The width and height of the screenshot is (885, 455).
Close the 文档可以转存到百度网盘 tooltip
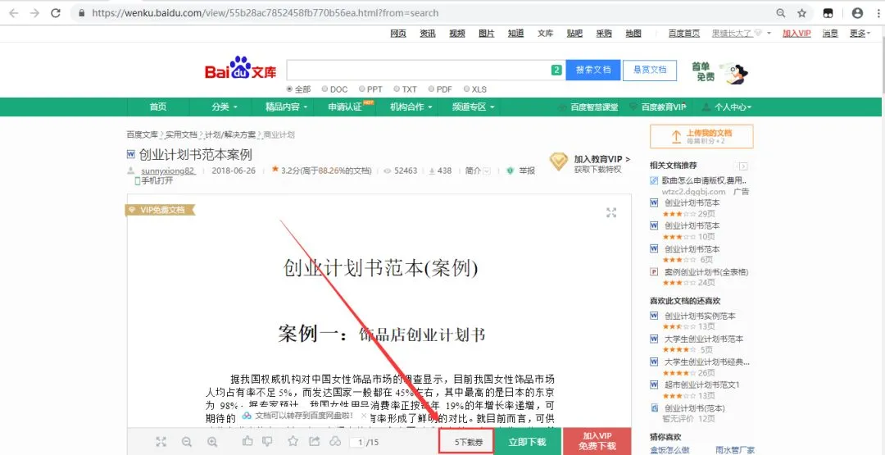point(364,416)
